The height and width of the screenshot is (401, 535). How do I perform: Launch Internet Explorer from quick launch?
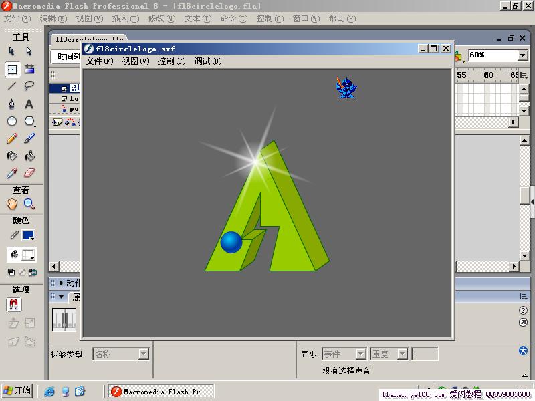49,391
